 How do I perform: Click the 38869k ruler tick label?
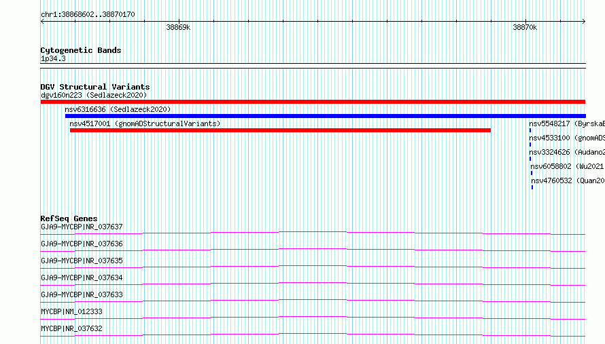[x=178, y=27]
